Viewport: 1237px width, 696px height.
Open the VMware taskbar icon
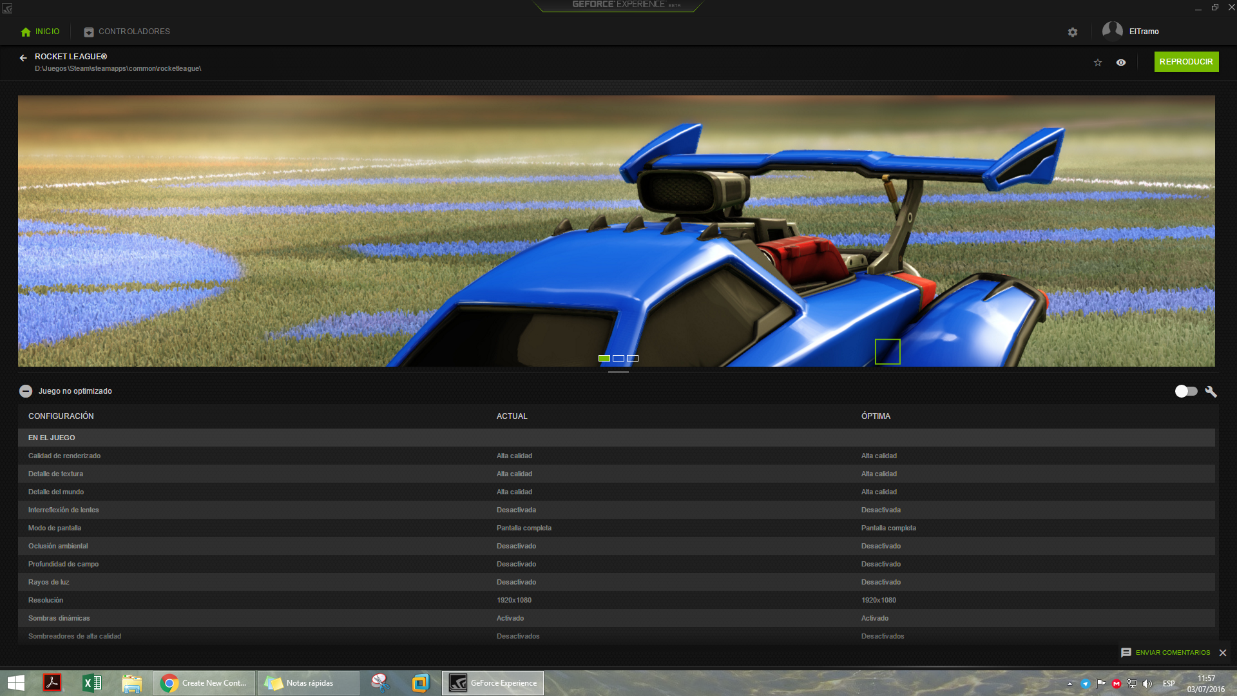[x=421, y=683]
